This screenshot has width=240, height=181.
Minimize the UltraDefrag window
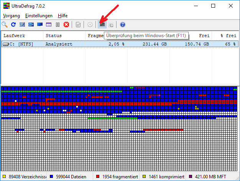tap(196, 6)
